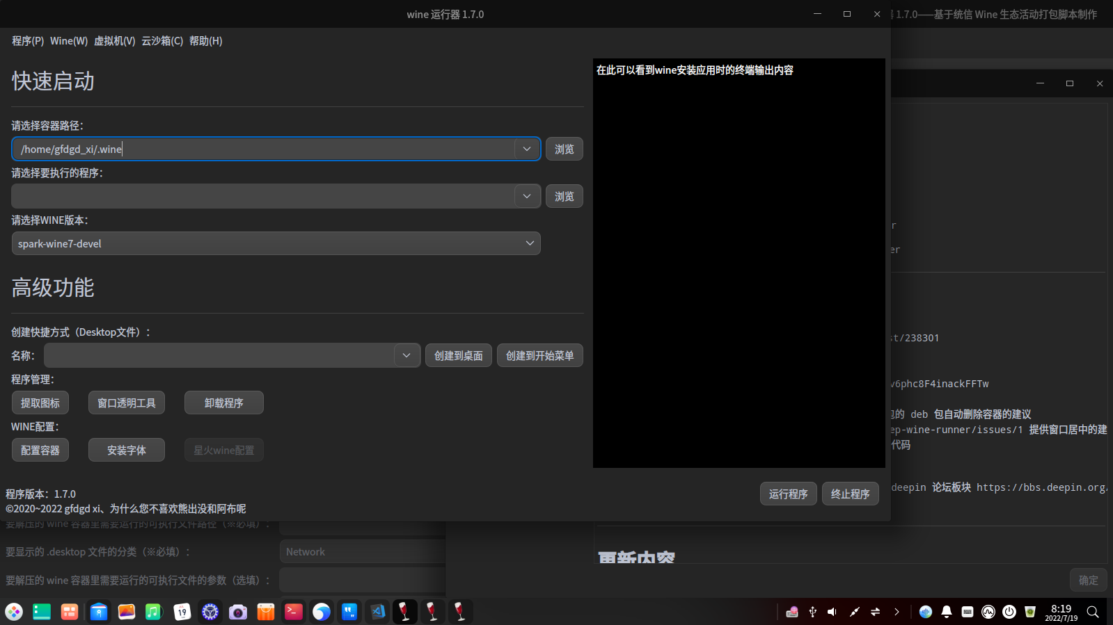The height and width of the screenshot is (625, 1113).
Task: Launch the blue file manager taskbar icon
Action: (x=99, y=612)
